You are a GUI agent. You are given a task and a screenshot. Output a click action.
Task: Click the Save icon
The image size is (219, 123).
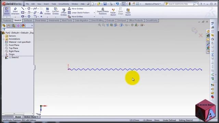105,4
